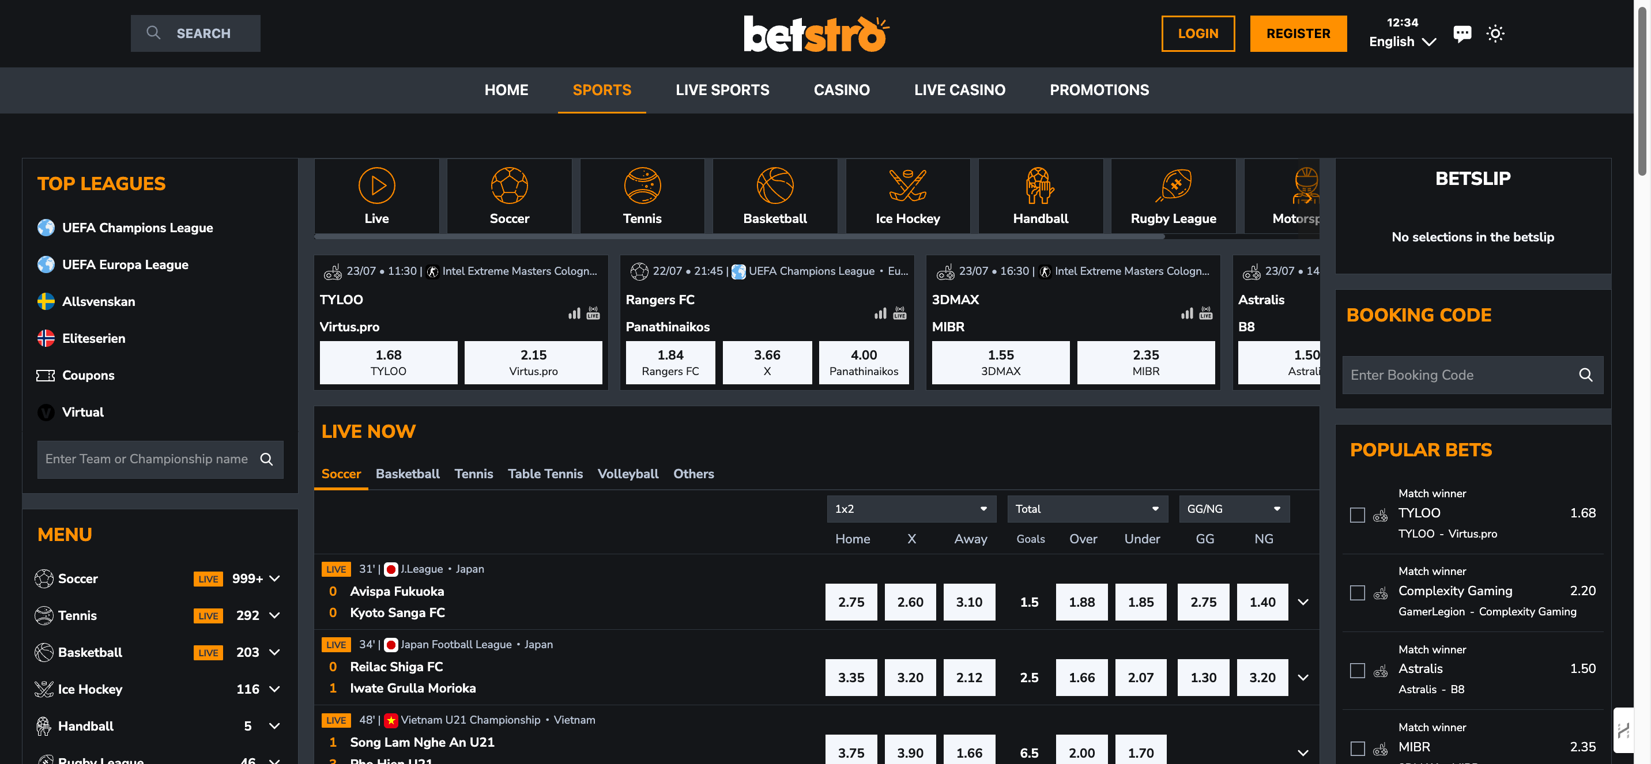1651x764 pixels.
Task: Expand the Soccer menu chevron
Action: click(x=275, y=579)
